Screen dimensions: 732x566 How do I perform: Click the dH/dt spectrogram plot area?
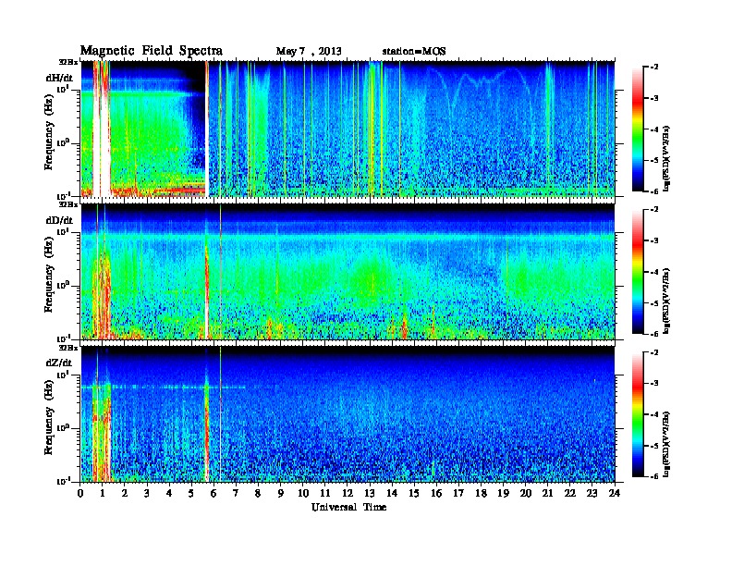click(x=348, y=129)
